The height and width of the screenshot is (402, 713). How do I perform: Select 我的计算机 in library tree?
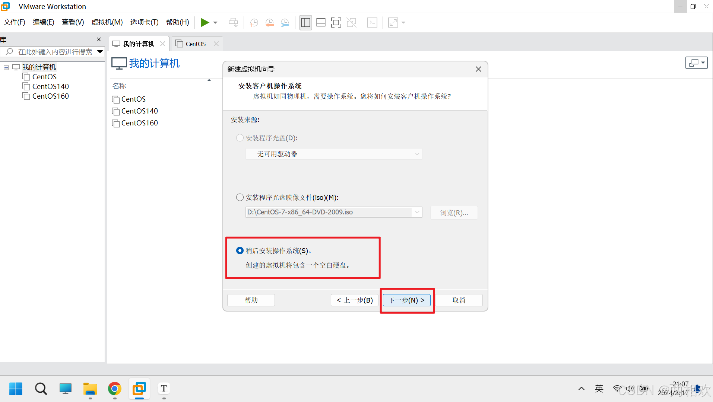point(39,67)
